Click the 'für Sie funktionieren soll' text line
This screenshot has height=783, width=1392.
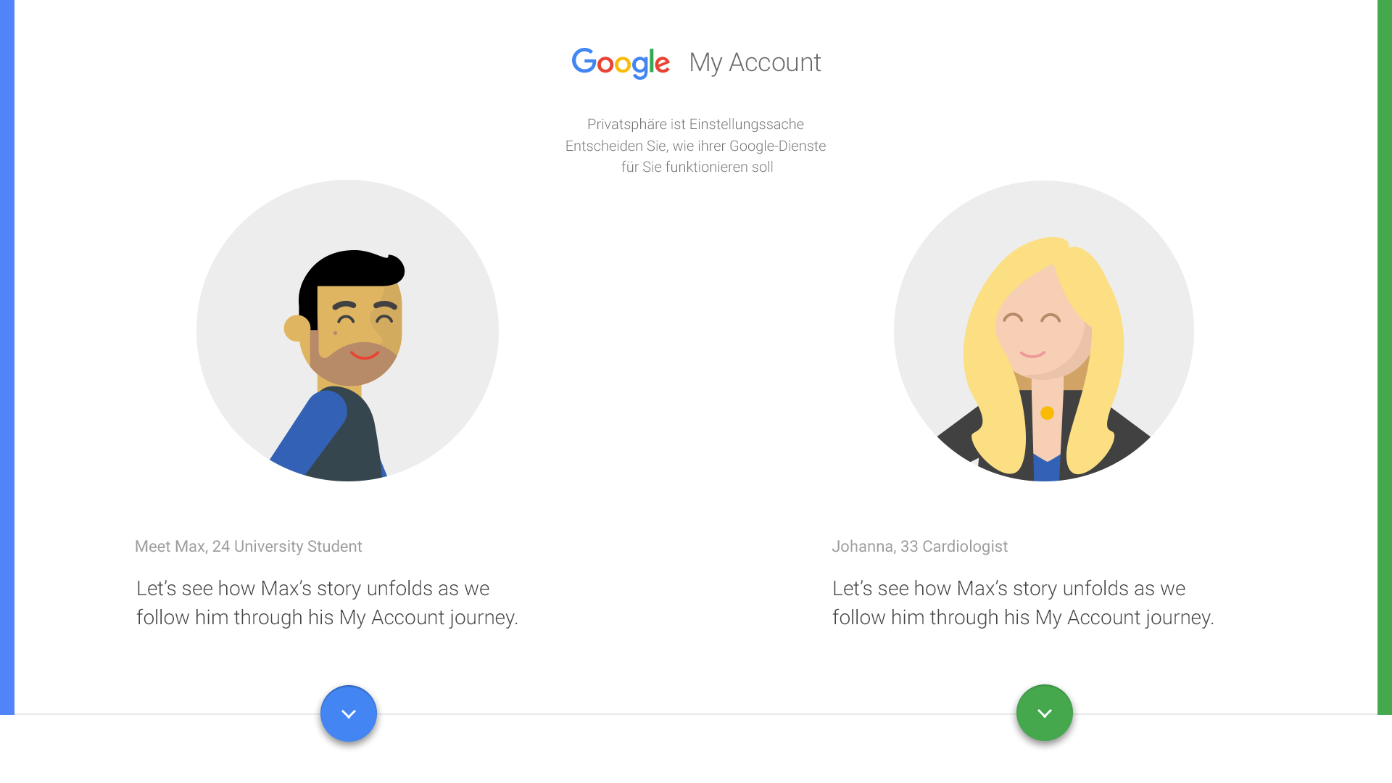click(x=697, y=167)
